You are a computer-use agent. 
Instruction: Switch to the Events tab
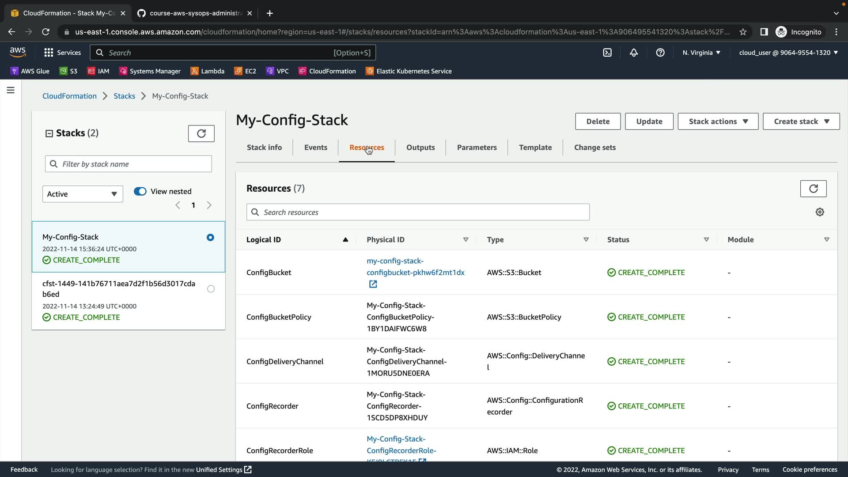click(315, 148)
